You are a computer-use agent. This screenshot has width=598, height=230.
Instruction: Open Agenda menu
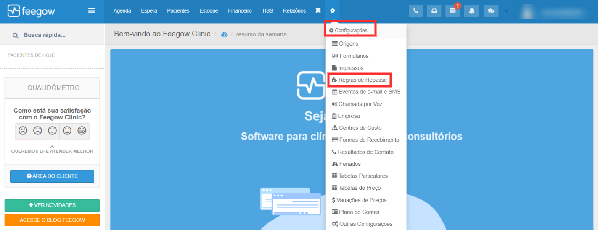pos(122,11)
